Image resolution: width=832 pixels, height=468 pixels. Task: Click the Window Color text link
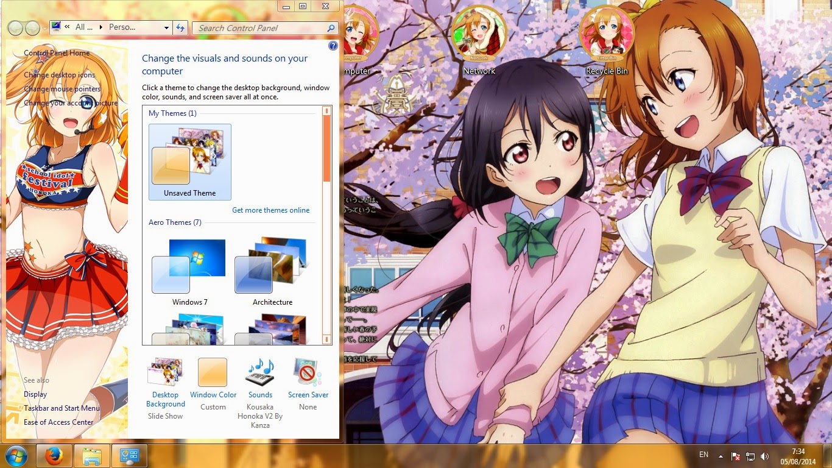point(213,395)
